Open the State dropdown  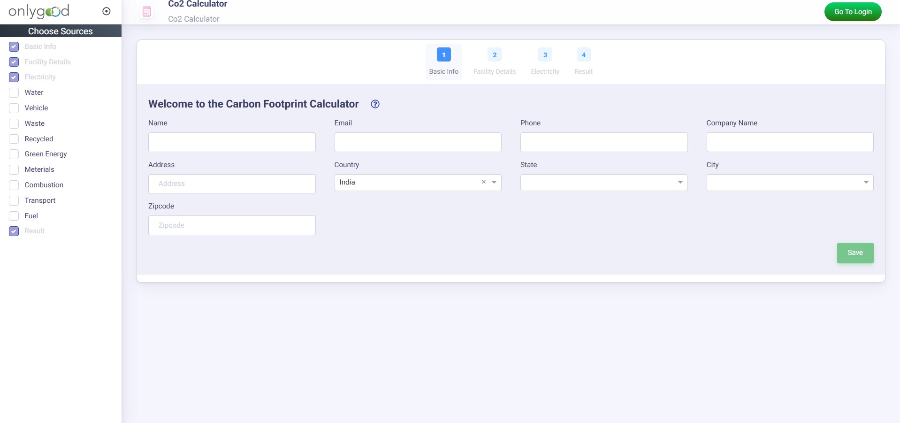(x=603, y=183)
